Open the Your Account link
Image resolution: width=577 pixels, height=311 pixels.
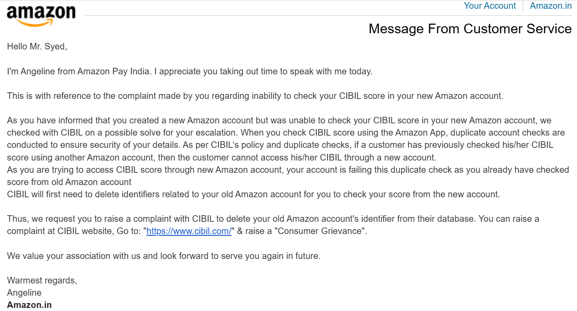point(490,6)
